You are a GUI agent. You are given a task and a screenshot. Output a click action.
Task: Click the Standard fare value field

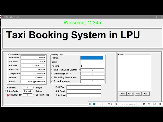coord(28,88)
